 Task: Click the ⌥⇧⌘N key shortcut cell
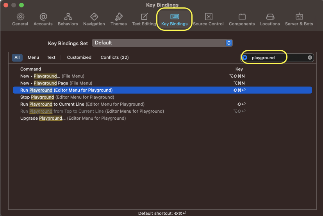pos(237,76)
